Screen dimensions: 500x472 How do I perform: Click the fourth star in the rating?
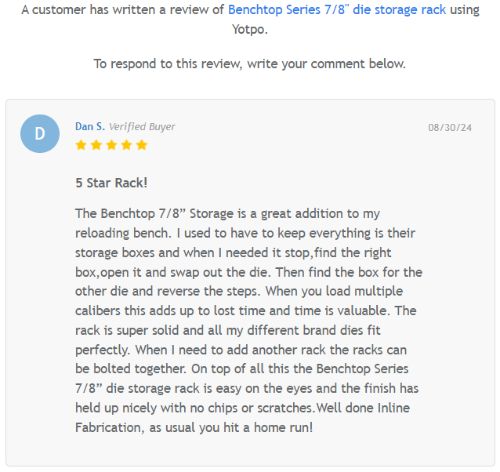click(x=126, y=145)
